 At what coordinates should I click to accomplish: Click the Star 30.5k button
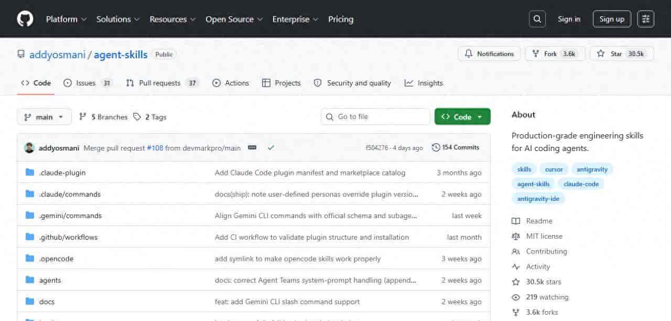[x=622, y=53]
